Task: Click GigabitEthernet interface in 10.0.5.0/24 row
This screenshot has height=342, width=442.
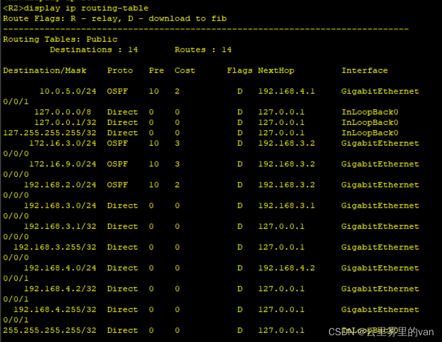Action: click(x=380, y=91)
